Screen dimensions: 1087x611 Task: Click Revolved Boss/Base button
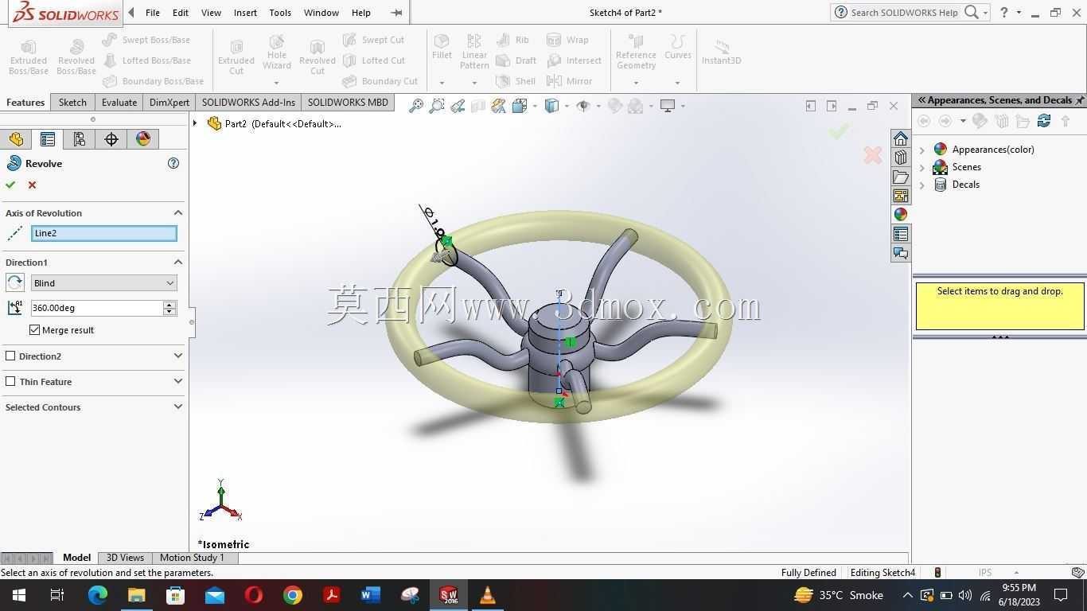[76, 57]
